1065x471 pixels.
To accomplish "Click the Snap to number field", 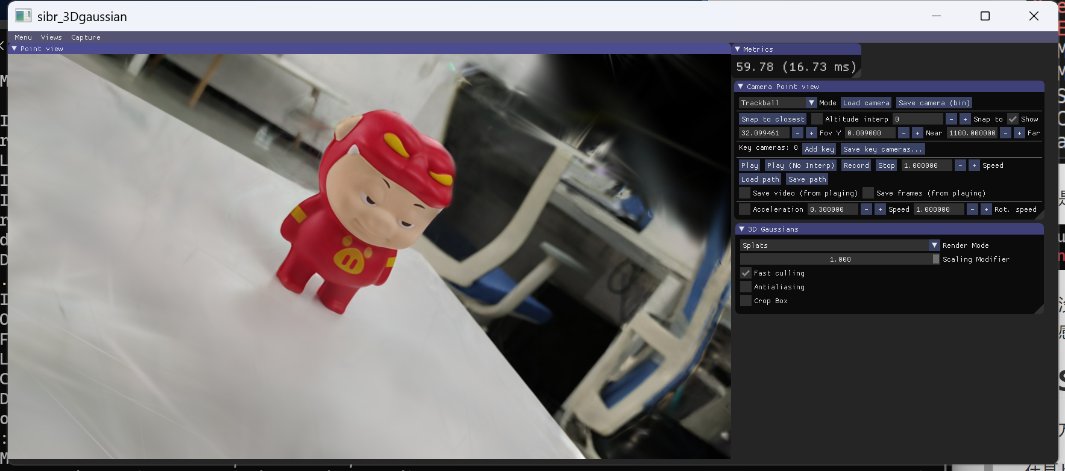I will tap(918, 119).
